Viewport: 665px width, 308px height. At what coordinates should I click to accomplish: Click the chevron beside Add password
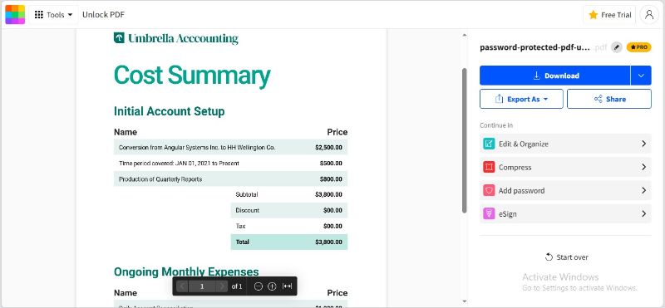[643, 190]
